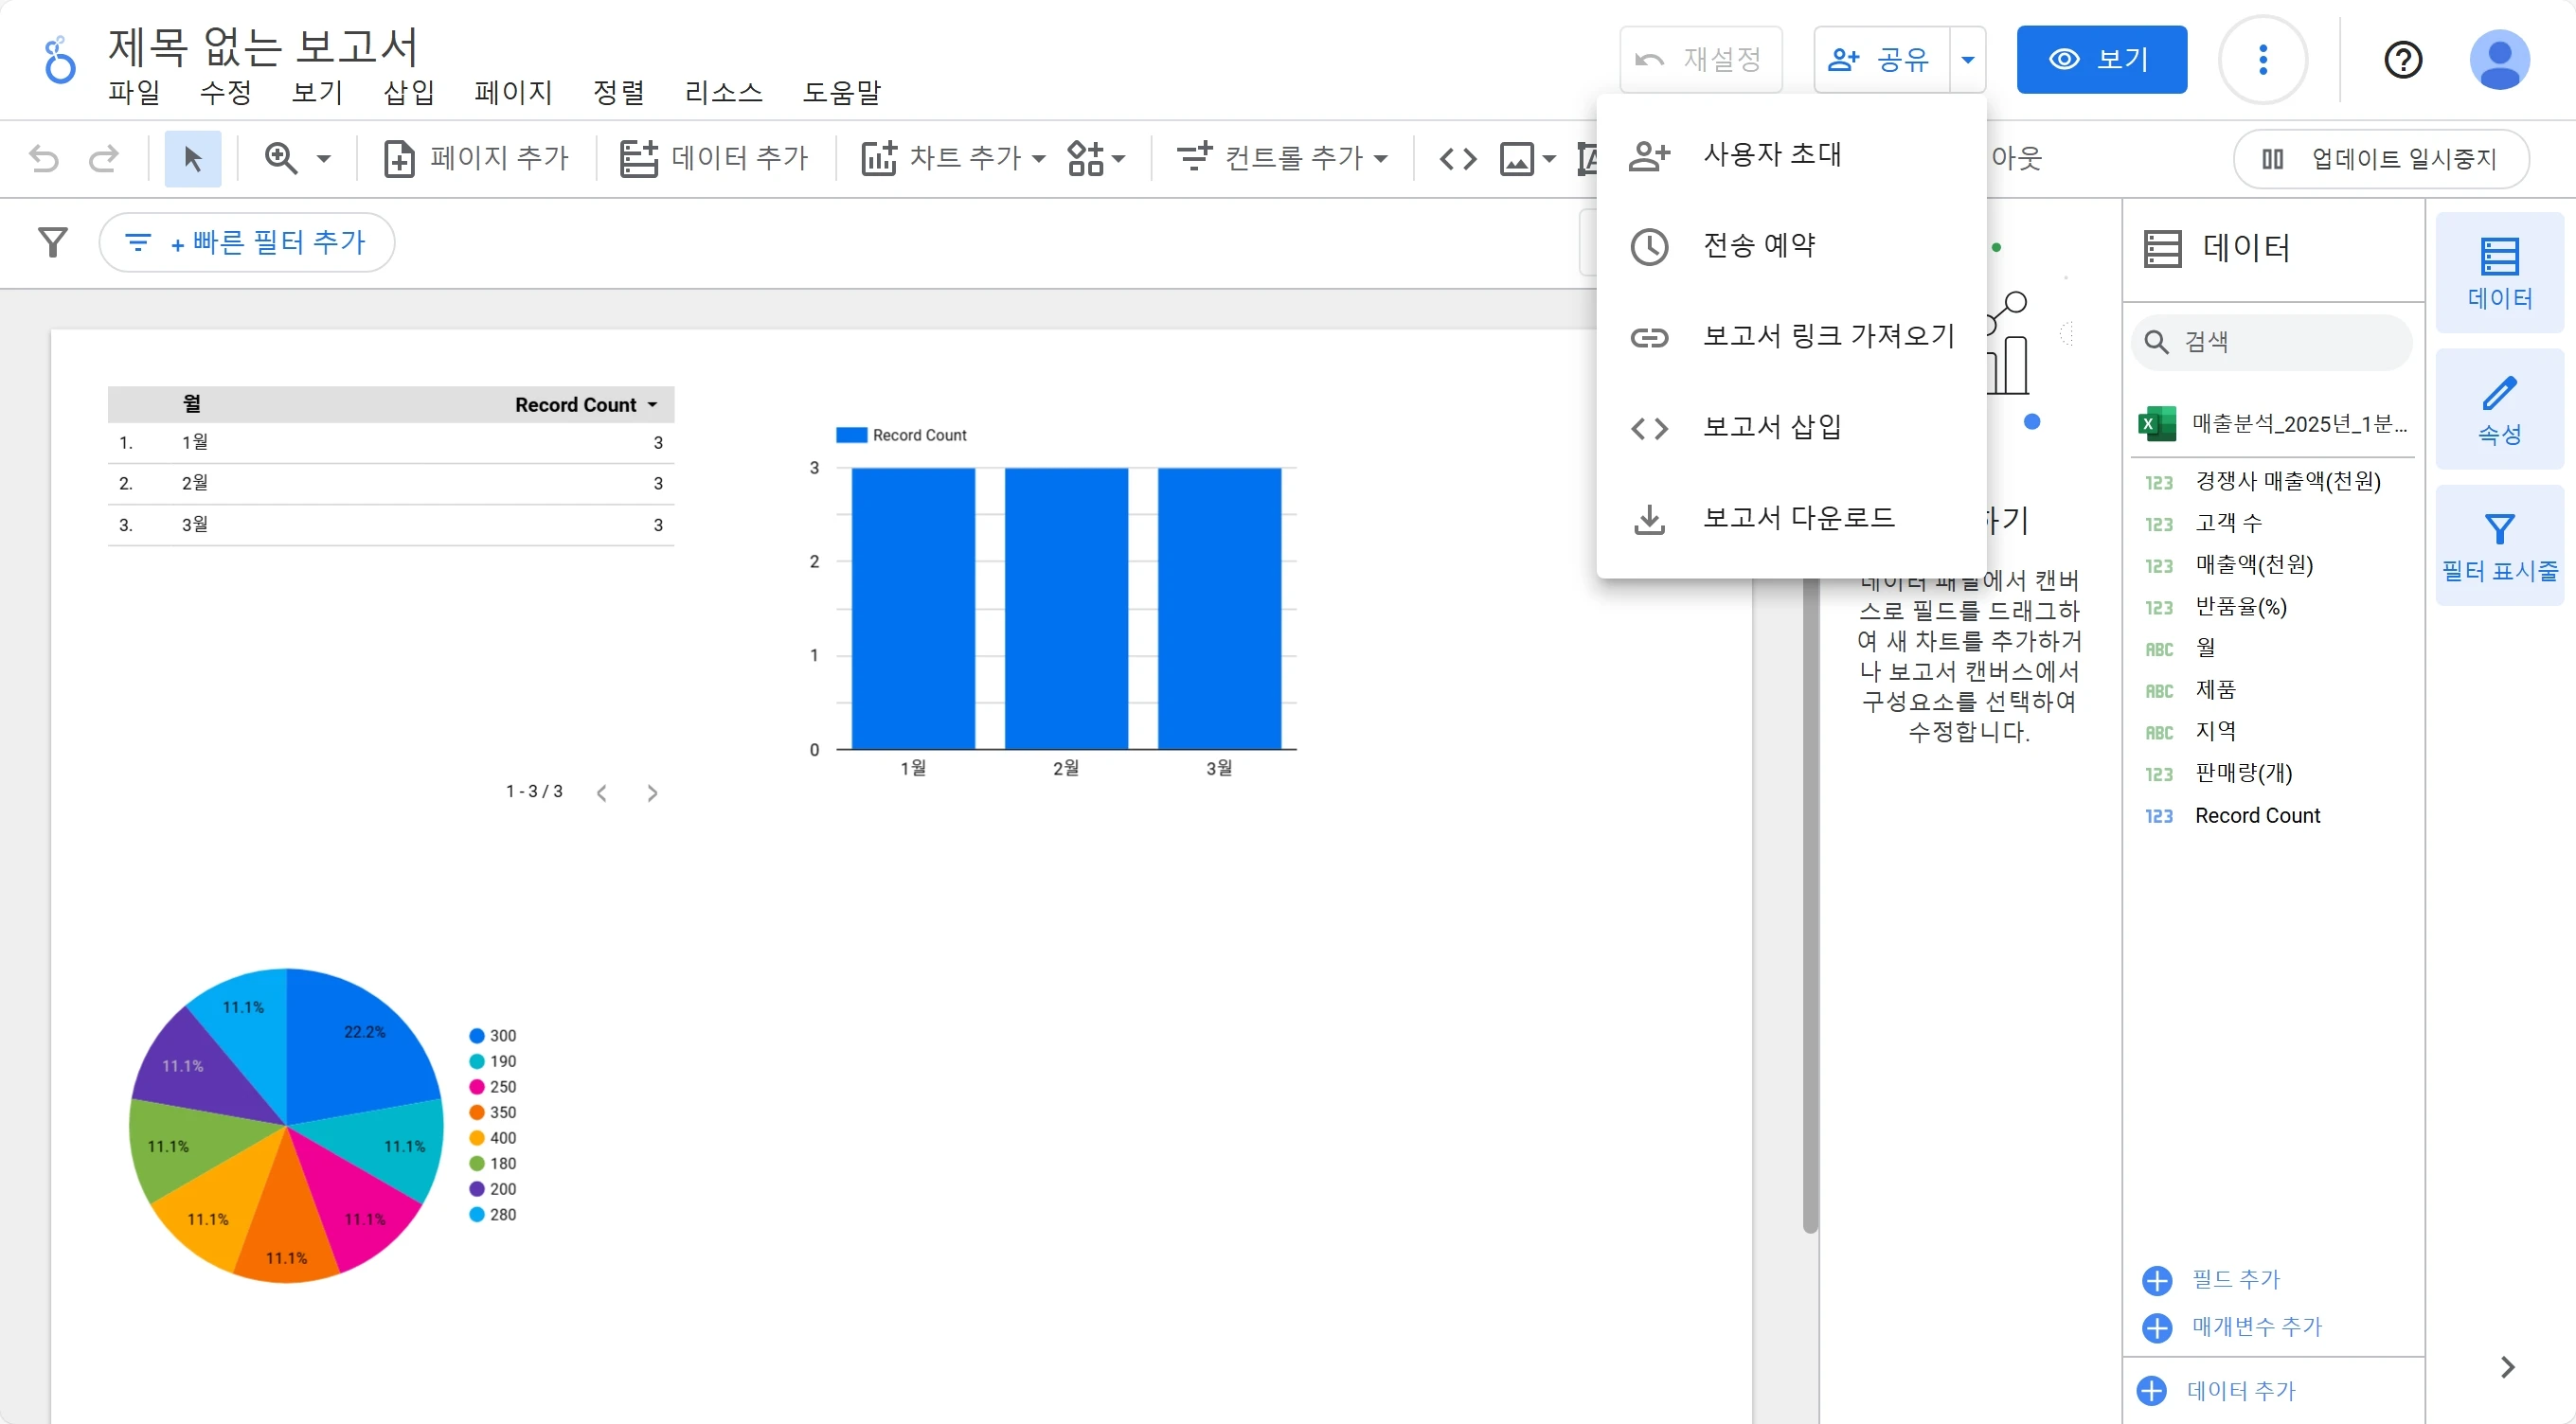
Task: Select 보고서 링크 가져오기 menu item
Action: (x=1790, y=337)
